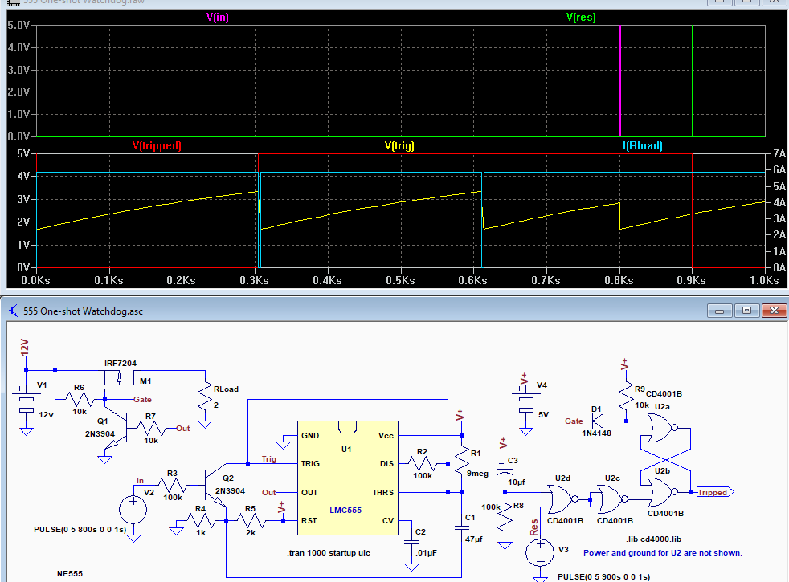Click the In net label at R3
This screenshot has height=582, width=789.
140,481
